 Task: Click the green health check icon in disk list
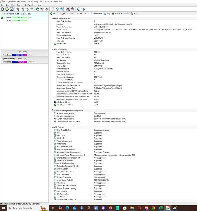2,17
